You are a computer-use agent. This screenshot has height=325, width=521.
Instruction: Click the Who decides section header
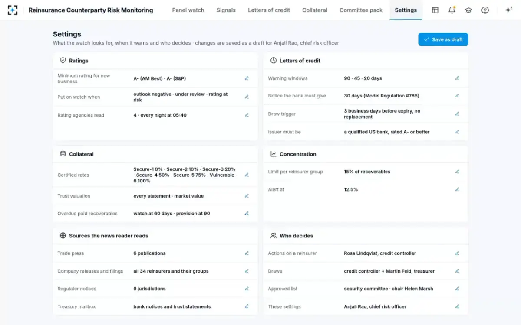click(296, 236)
